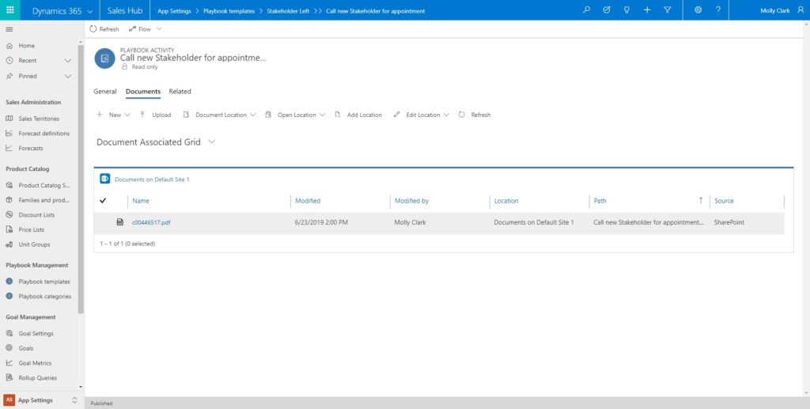Click the Forecasts chart icon
810x409 pixels.
click(x=9, y=148)
